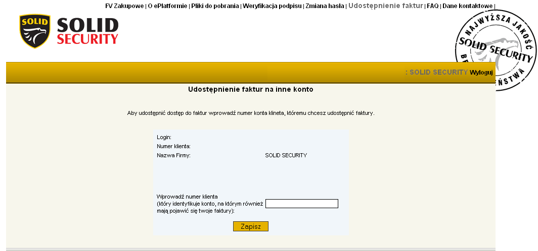Click the 'Udostępnienie faktur na inne konto' heading
538x251 pixels.
250,90
